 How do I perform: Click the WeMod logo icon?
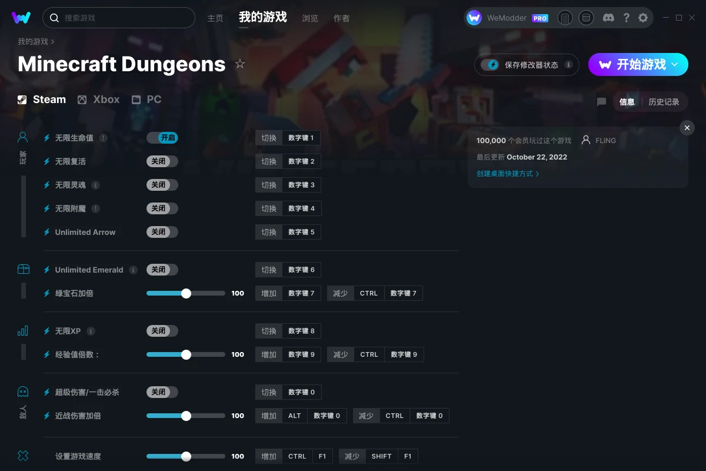coord(21,18)
